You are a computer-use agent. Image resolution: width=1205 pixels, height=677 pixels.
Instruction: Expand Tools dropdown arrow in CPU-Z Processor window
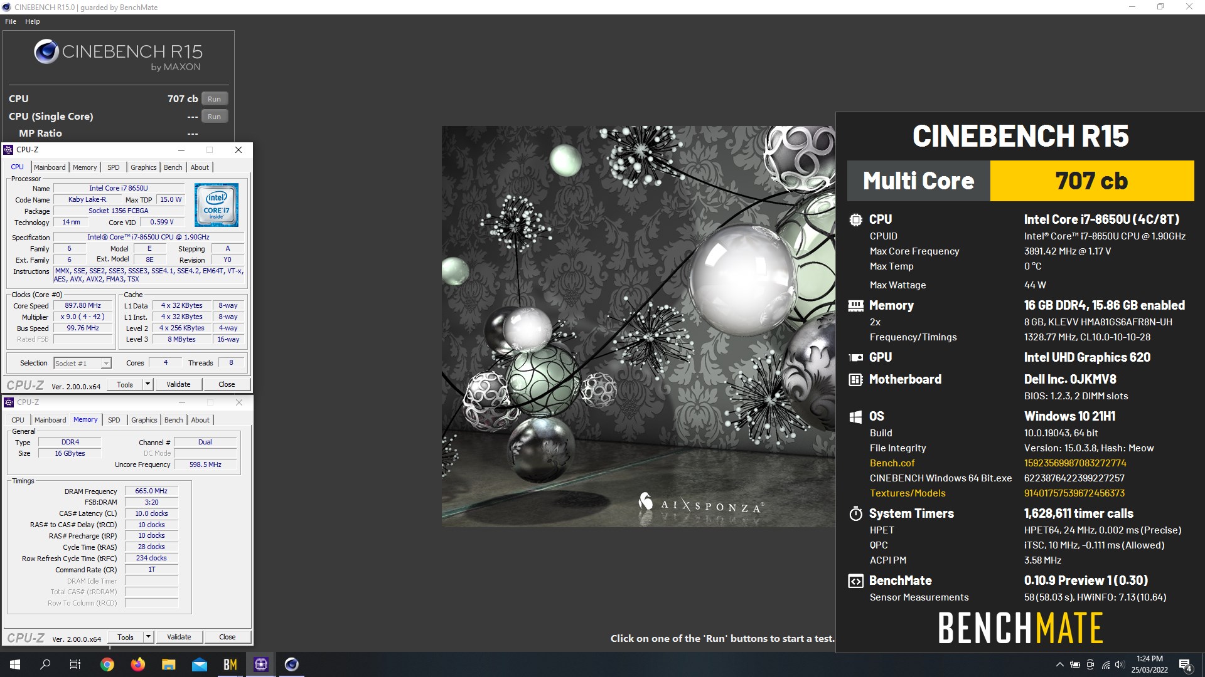(148, 384)
